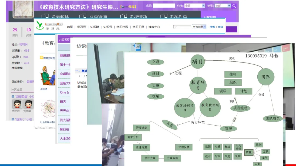Click the 发布作品 publish-work icon
This screenshot has width=296, height=166.
(164, 16)
